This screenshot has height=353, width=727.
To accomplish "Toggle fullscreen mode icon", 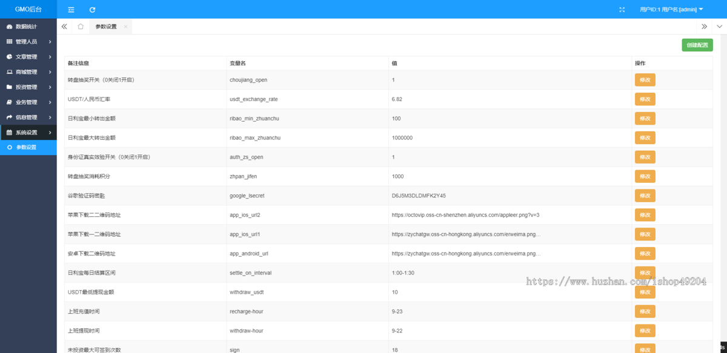I will 622,10.
